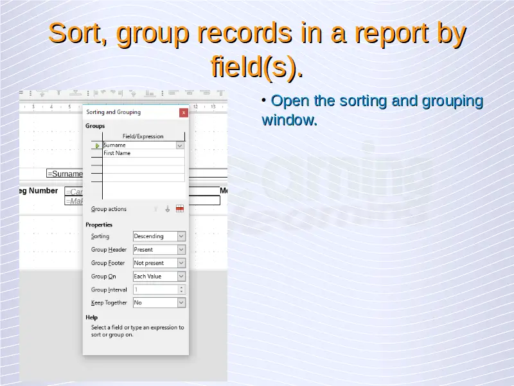
Task: Expand the Group On dropdown showing Each Value
Action: 181,277
